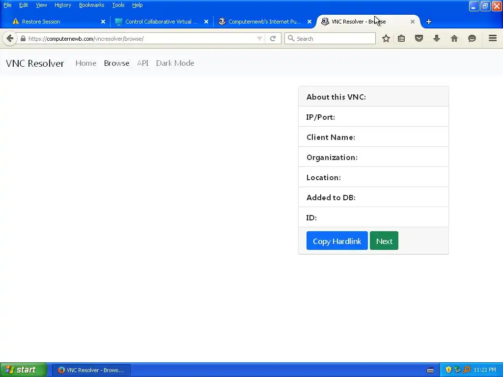Open the API nav link
The image size is (503, 377).
pos(143,63)
